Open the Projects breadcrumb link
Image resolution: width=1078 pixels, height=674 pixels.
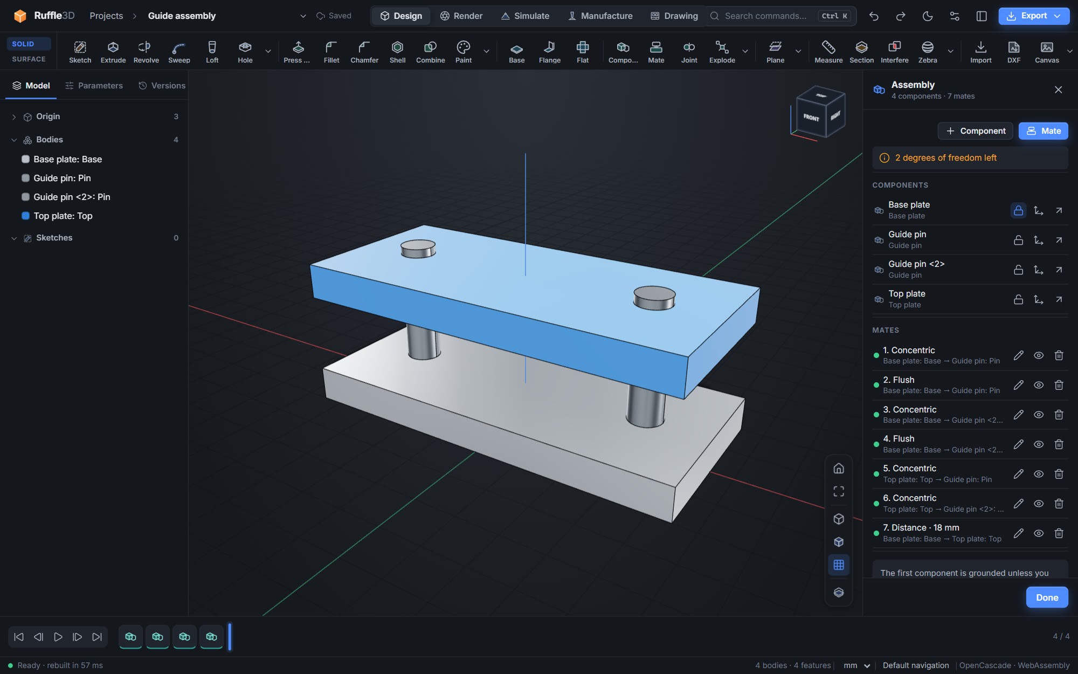coord(106,16)
